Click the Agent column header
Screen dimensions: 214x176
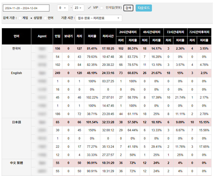[x=42, y=36]
